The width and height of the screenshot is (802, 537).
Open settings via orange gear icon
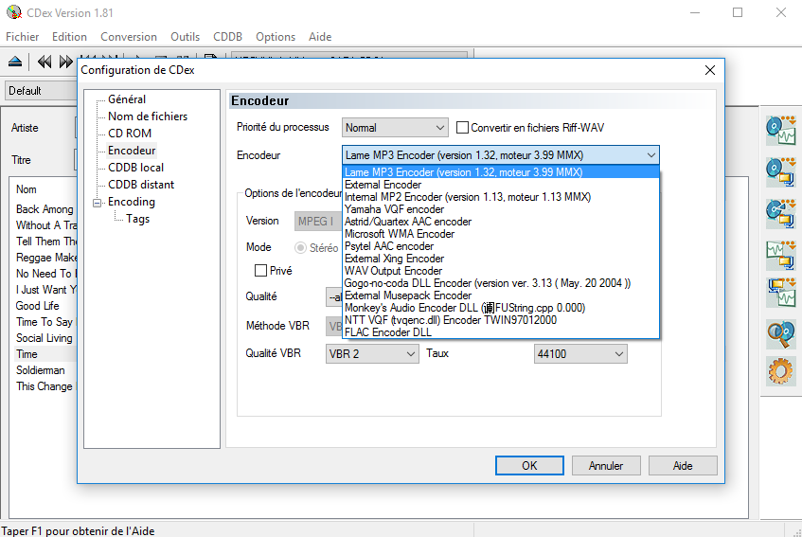[x=780, y=371]
